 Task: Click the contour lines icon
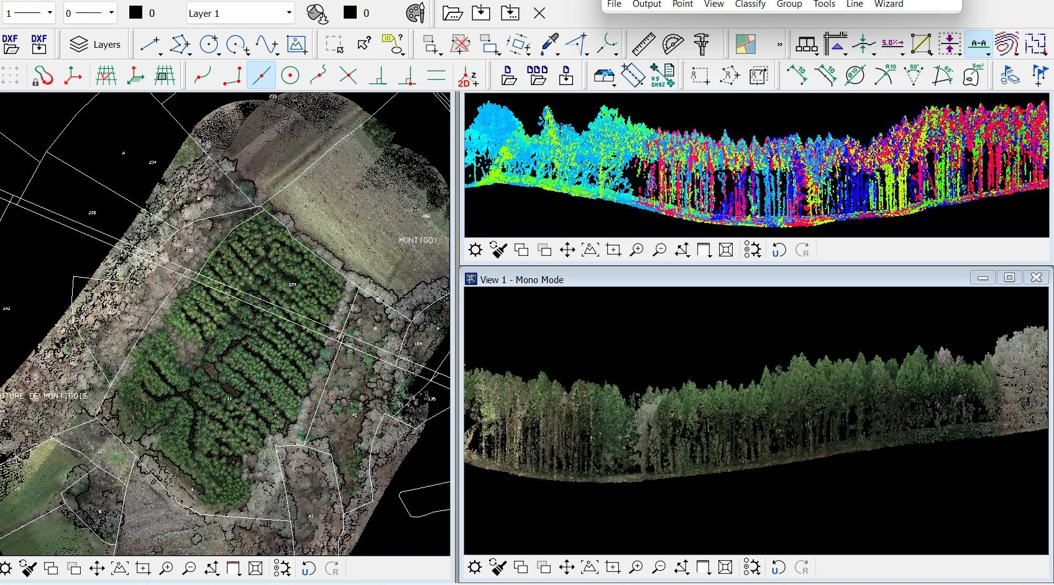[x=1007, y=44]
